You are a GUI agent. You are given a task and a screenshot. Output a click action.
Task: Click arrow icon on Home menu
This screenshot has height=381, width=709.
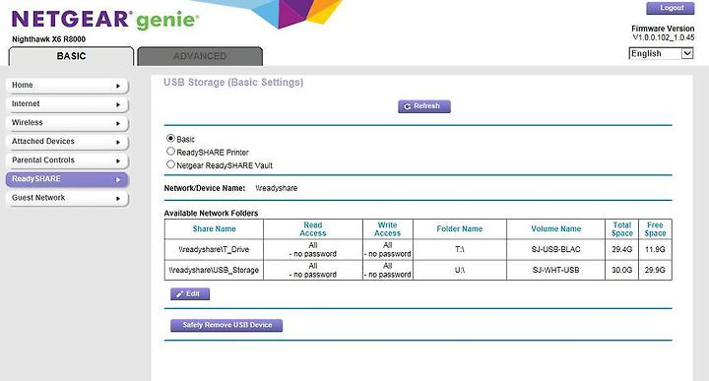coord(118,86)
